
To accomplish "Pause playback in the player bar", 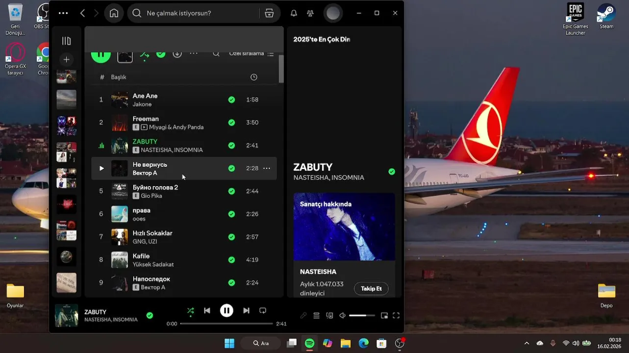I will [x=226, y=310].
